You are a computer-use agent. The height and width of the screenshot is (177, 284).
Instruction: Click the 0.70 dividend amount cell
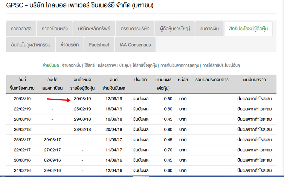tap(168, 150)
